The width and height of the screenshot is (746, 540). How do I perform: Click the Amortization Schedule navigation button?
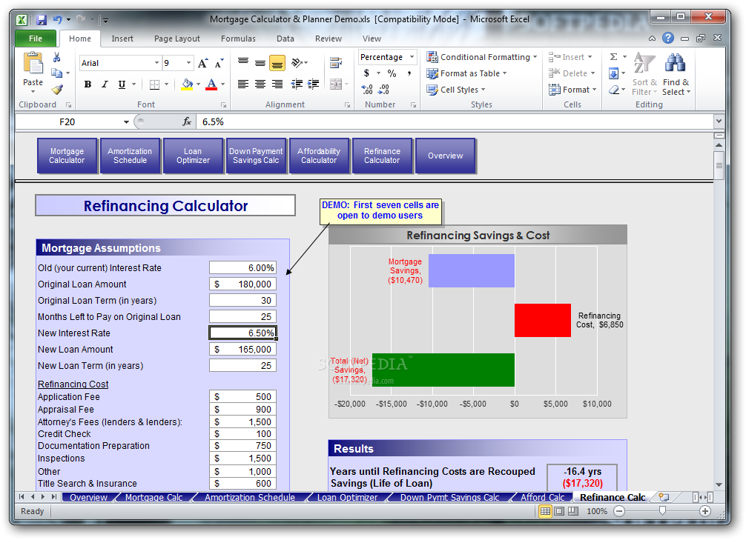click(x=130, y=156)
